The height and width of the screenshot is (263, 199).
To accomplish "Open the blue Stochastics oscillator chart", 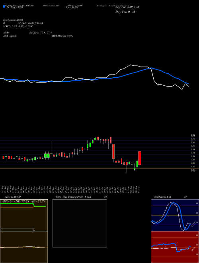I will tap(175, 215).
